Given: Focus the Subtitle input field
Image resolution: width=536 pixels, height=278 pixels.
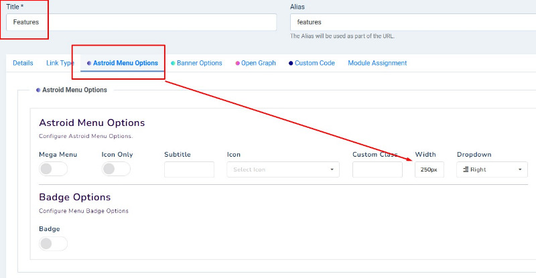Looking at the screenshot, I should tap(189, 169).
